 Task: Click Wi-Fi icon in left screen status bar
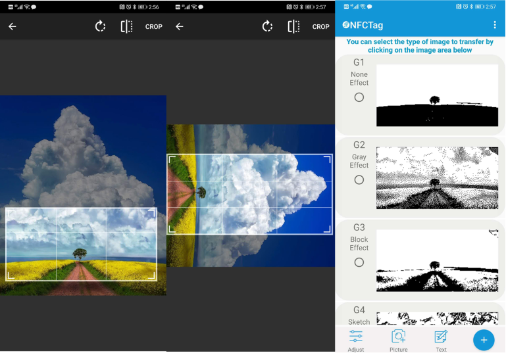click(x=27, y=7)
